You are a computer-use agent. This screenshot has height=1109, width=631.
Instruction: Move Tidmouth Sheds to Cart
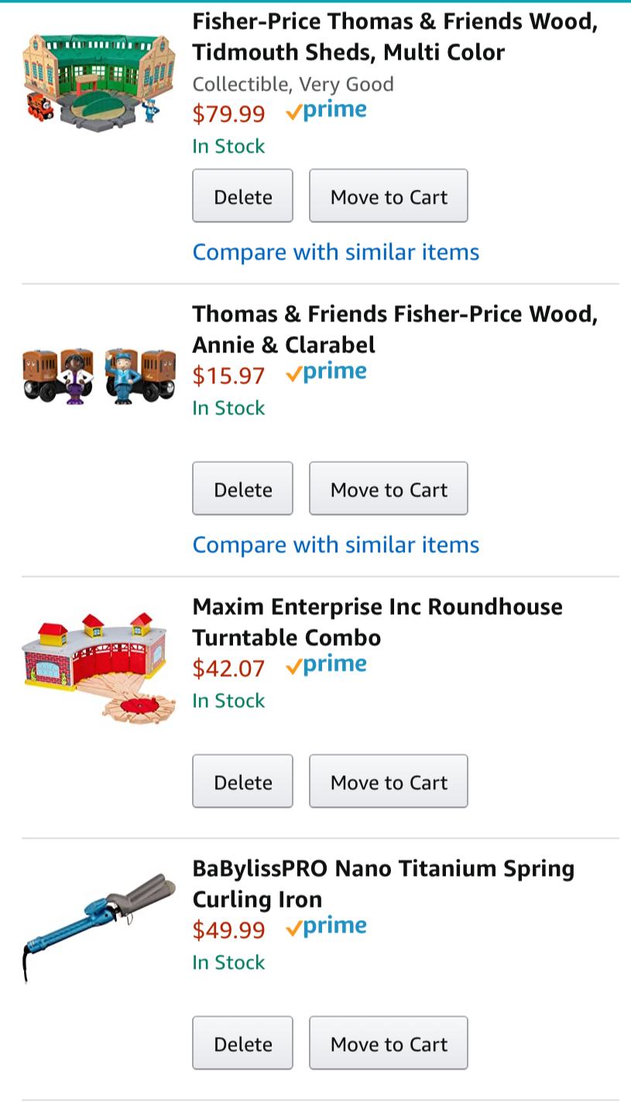point(389,196)
